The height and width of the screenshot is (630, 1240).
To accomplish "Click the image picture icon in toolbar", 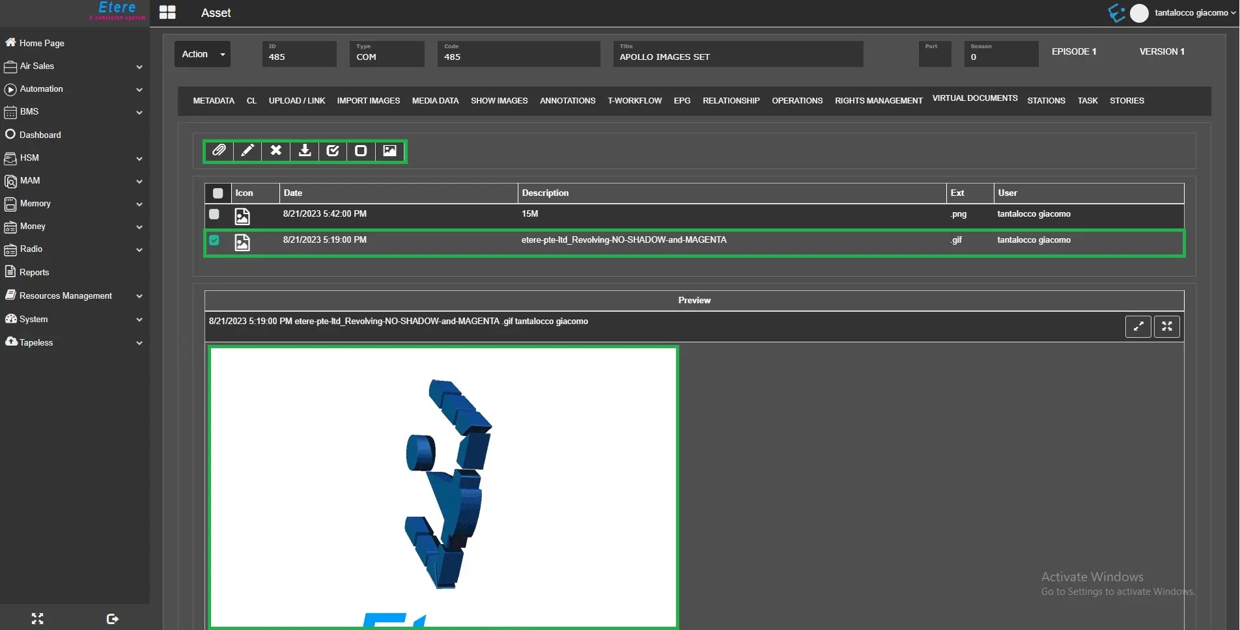I will coord(389,151).
